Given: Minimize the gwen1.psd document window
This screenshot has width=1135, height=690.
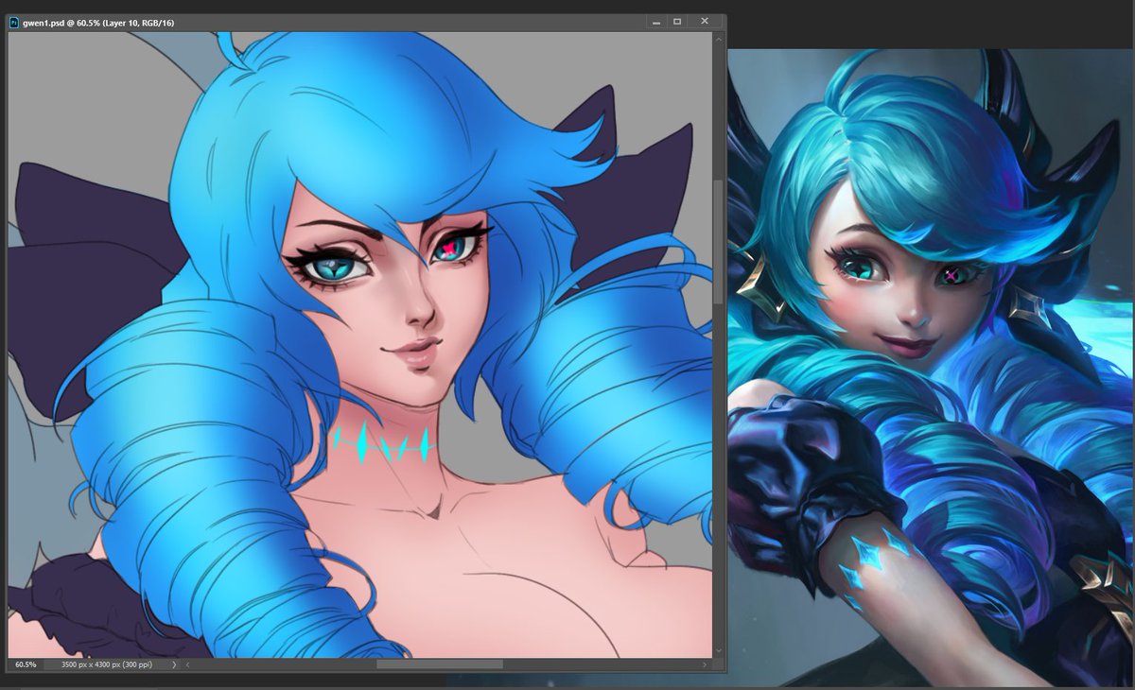Looking at the screenshot, I should click(x=655, y=21).
